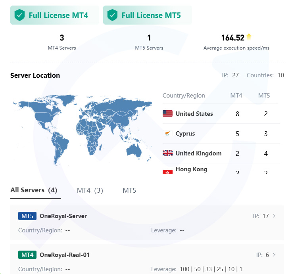Click United States MT5 value 2
This screenshot has width=292, height=274.
point(266,114)
